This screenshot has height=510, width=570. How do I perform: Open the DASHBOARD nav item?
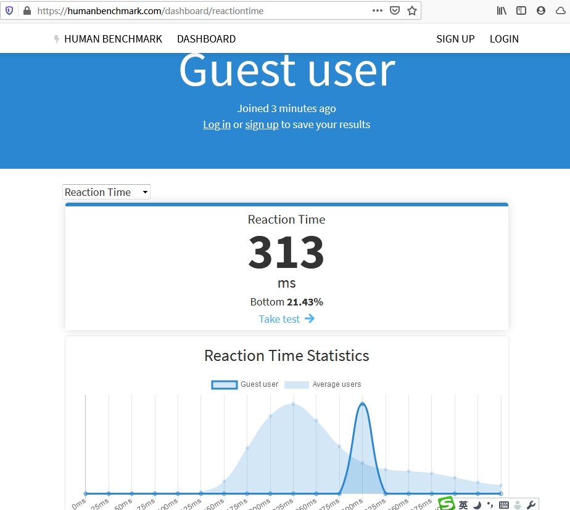pos(206,39)
